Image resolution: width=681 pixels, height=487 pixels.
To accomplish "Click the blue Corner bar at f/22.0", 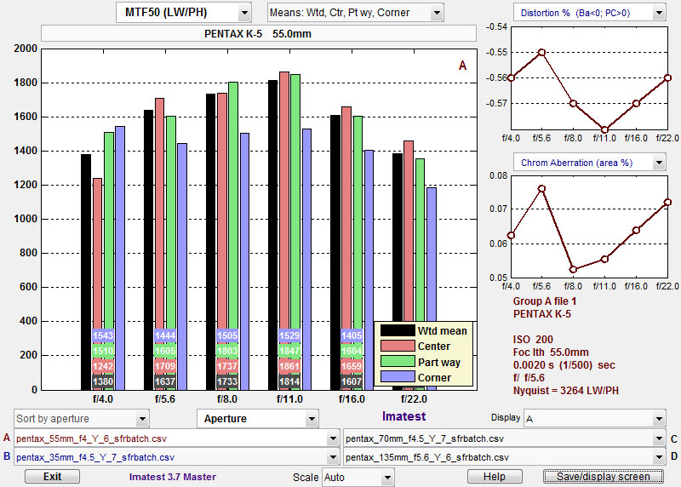I will point(432,255).
